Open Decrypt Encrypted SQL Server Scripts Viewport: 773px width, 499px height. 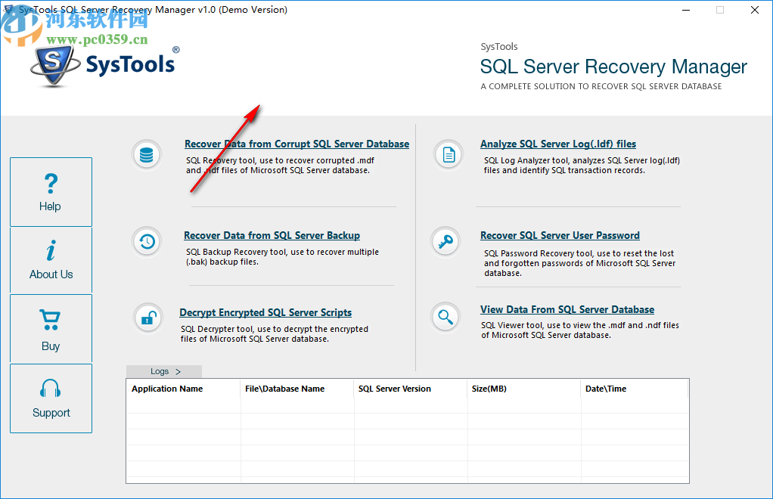pyautogui.click(x=265, y=312)
